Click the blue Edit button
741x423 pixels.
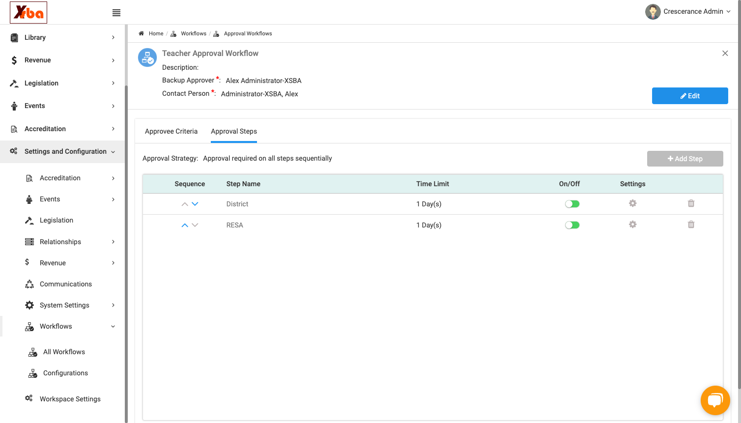pos(690,96)
